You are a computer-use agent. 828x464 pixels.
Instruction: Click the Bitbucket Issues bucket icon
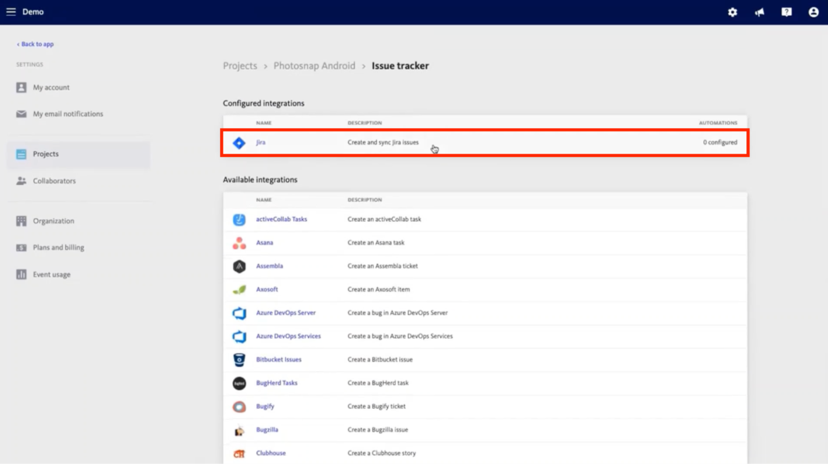point(239,360)
